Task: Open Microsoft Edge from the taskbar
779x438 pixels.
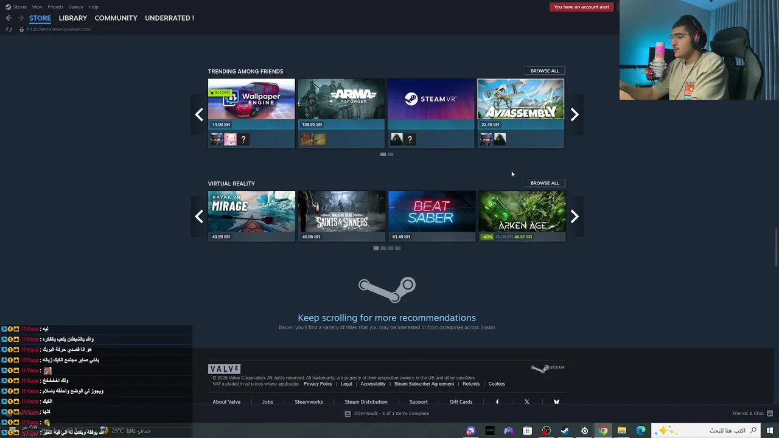Action: click(640, 431)
